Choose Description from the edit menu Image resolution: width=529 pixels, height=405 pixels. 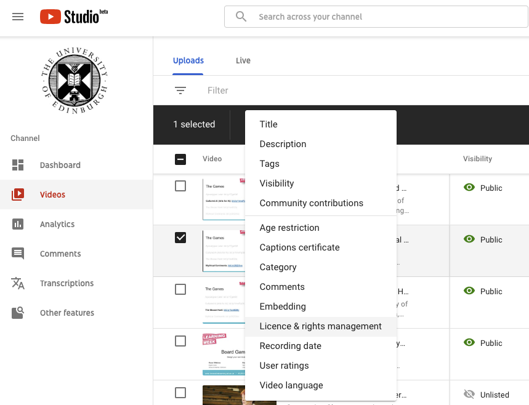tap(321, 144)
